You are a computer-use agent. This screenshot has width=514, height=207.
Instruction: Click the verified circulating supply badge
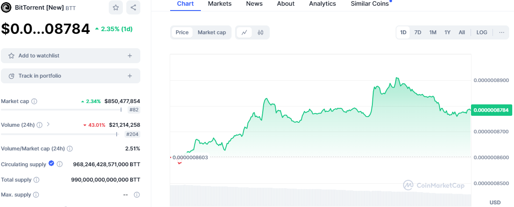[51, 164]
